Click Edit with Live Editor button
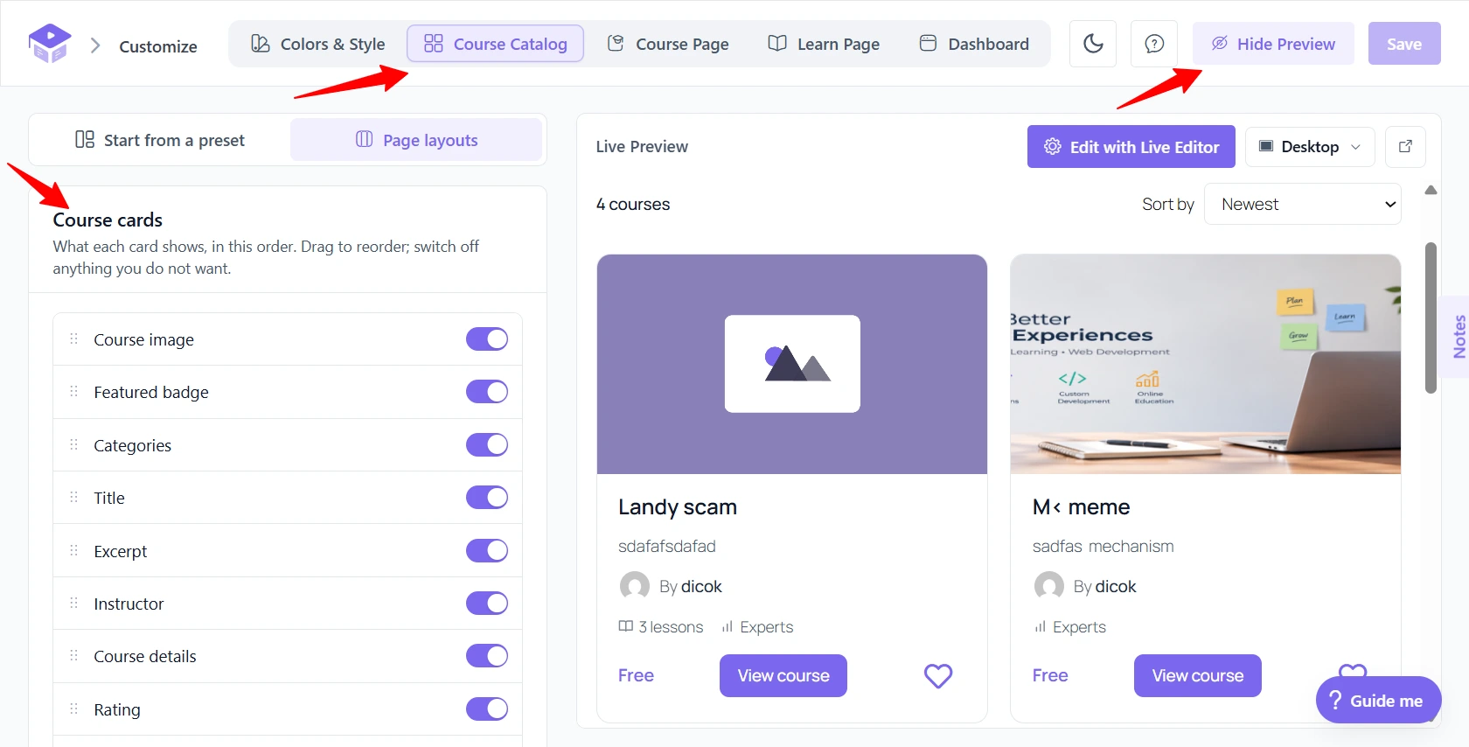This screenshot has height=747, width=1469. tap(1131, 147)
